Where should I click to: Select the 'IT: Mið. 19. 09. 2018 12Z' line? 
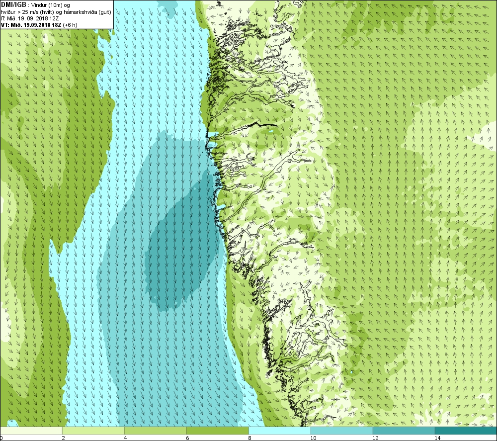(x=30, y=19)
